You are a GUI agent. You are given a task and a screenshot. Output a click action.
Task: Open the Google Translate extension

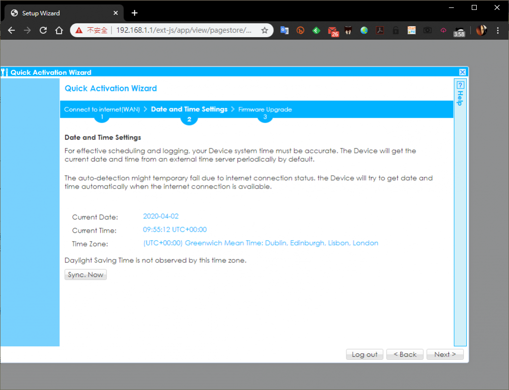click(284, 30)
